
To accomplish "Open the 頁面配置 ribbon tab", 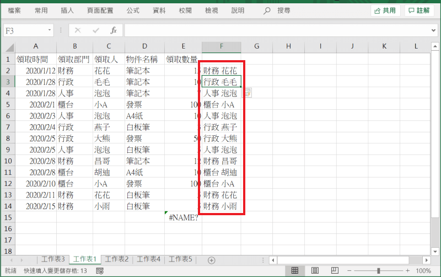I will click(x=100, y=10).
